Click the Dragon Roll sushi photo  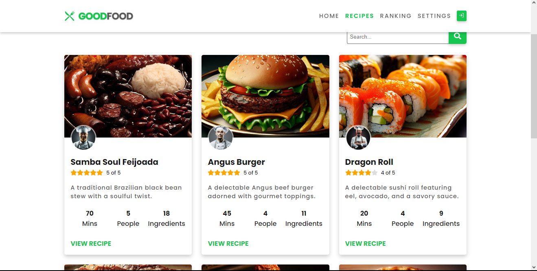click(x=403, y=96)
